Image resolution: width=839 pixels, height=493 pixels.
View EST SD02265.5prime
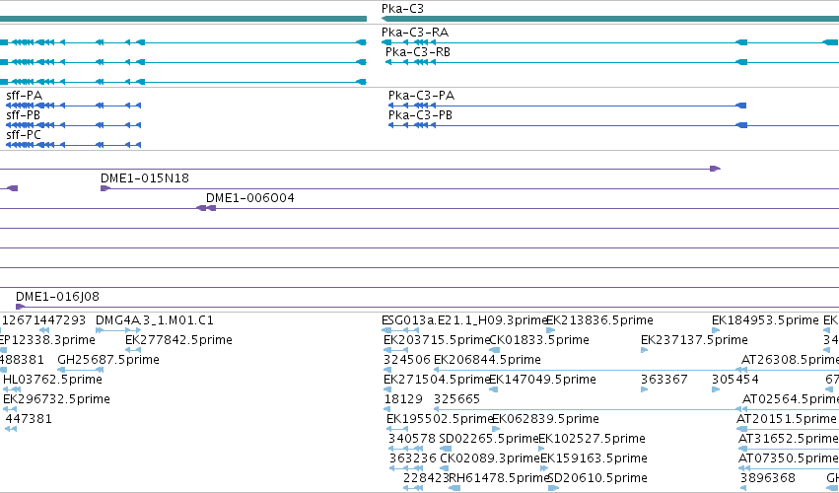coord(489,439)
